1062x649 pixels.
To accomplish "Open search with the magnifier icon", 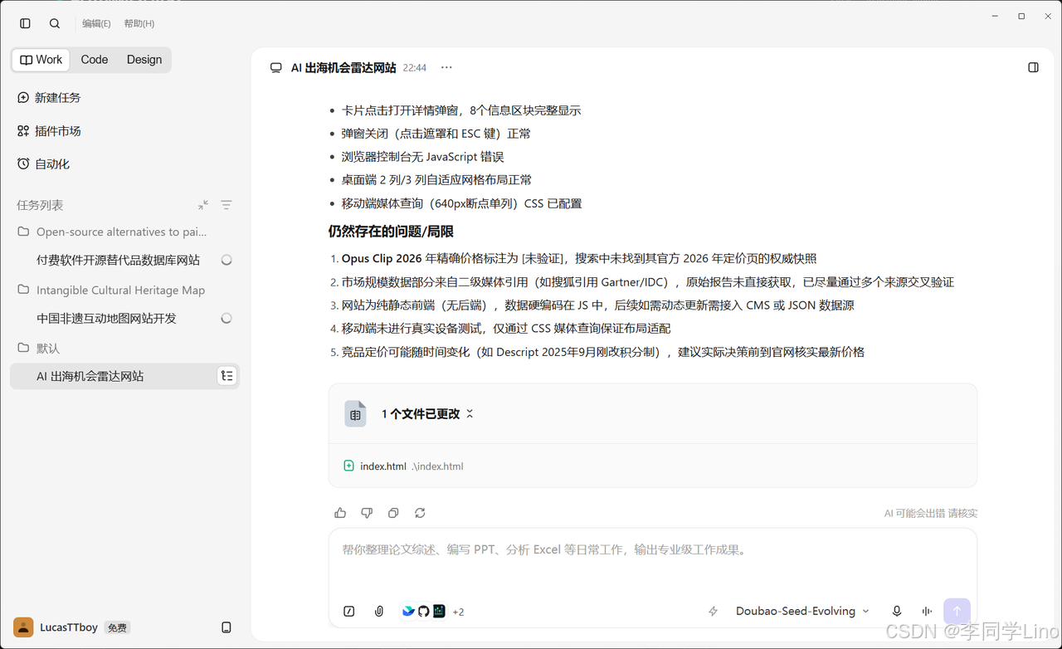I will pos(55,23).
